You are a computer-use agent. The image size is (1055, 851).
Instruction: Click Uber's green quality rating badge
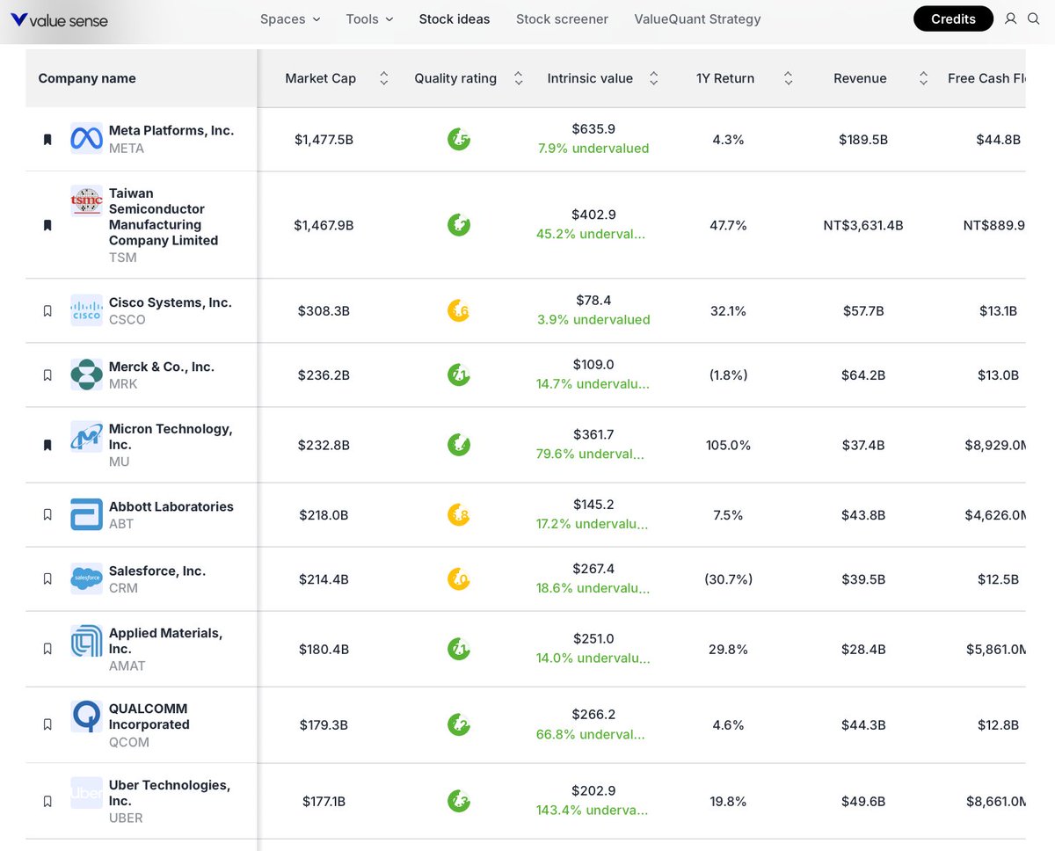click(458, 801)
